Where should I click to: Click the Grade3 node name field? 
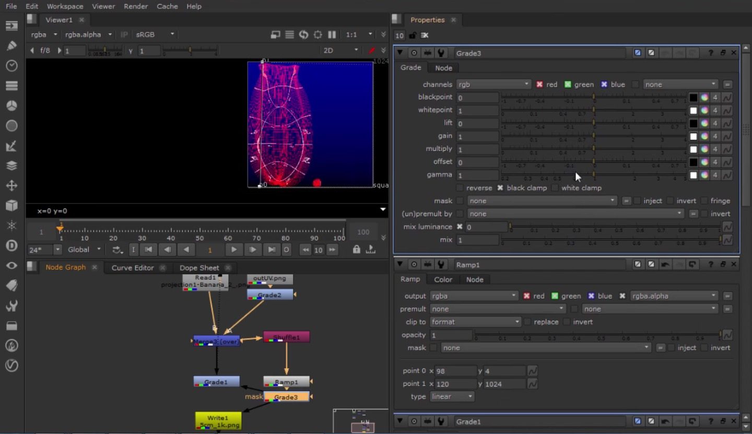[540, 53]
